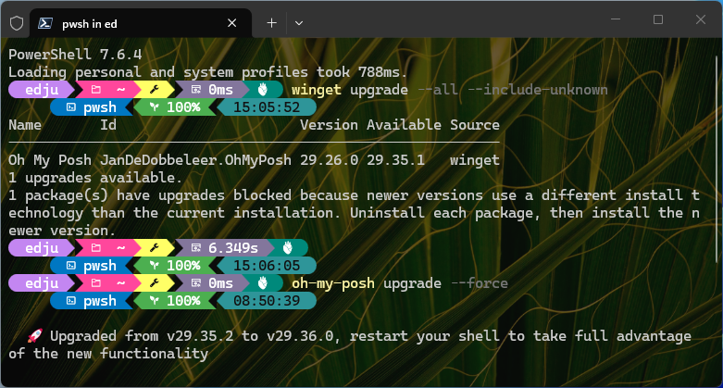The width and height of the screenshot is (723, 388).
Task: Click 'of the new functionality' line
Action: tap(108, 354)
